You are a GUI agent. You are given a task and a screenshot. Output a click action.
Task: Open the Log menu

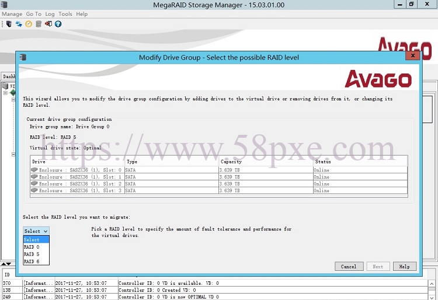point(50,14)
